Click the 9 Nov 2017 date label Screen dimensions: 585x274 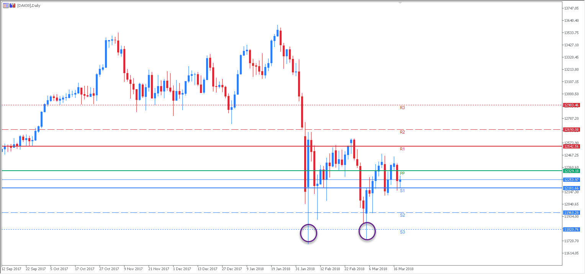[x=133, y=269]
